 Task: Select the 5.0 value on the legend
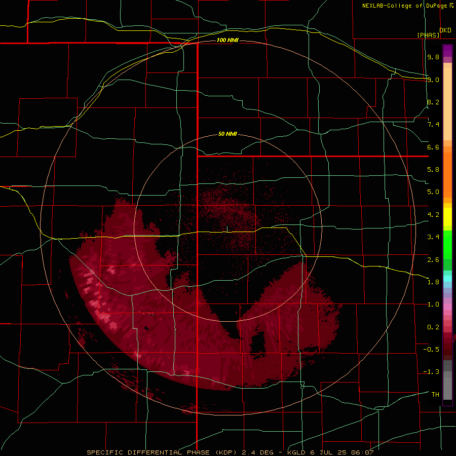[x=433, y=192]
